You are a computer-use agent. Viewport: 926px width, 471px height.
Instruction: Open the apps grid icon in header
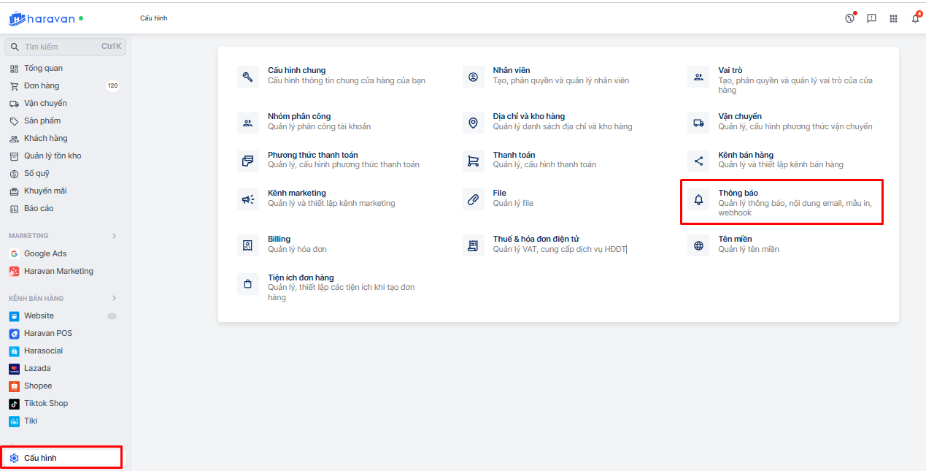tap(893, 18)
